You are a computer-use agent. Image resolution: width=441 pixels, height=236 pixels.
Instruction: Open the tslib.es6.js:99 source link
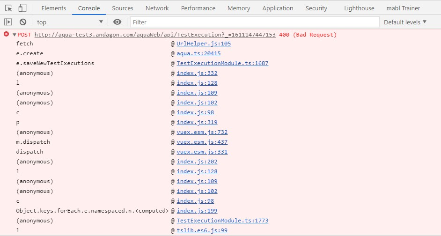tap(202, 230)
